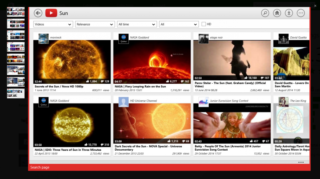320x179 pixels.
Task: Select the last thumbnail in the left strip
Action: coord(16,93)
